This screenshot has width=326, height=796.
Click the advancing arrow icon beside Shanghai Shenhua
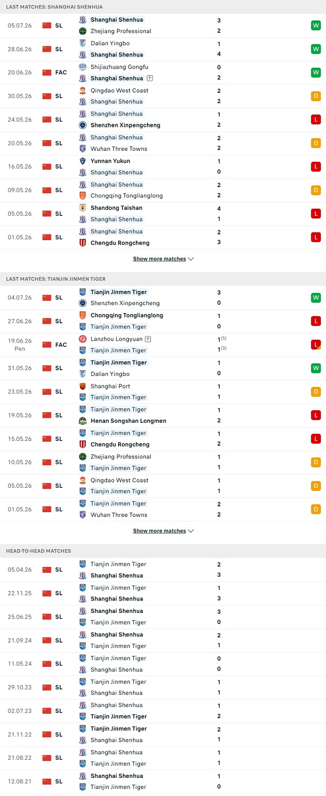coord(150,78)
